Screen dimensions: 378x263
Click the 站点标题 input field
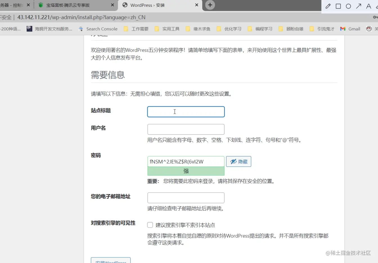click(186, 111)
